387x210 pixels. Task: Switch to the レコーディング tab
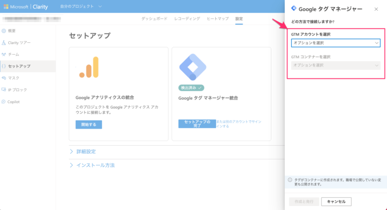187,19
